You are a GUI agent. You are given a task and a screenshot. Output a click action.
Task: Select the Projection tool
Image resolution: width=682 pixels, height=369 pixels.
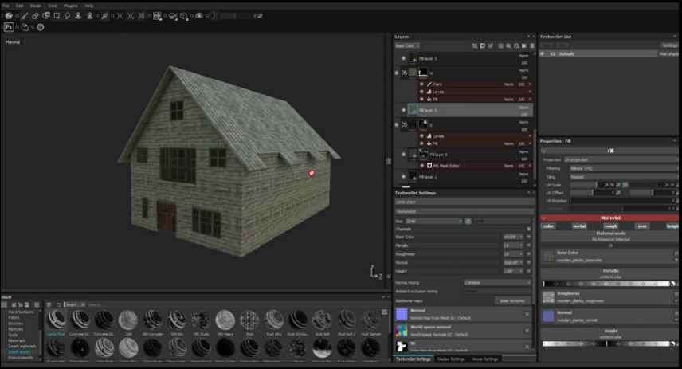pyautogui.click(x=46, y=16)
